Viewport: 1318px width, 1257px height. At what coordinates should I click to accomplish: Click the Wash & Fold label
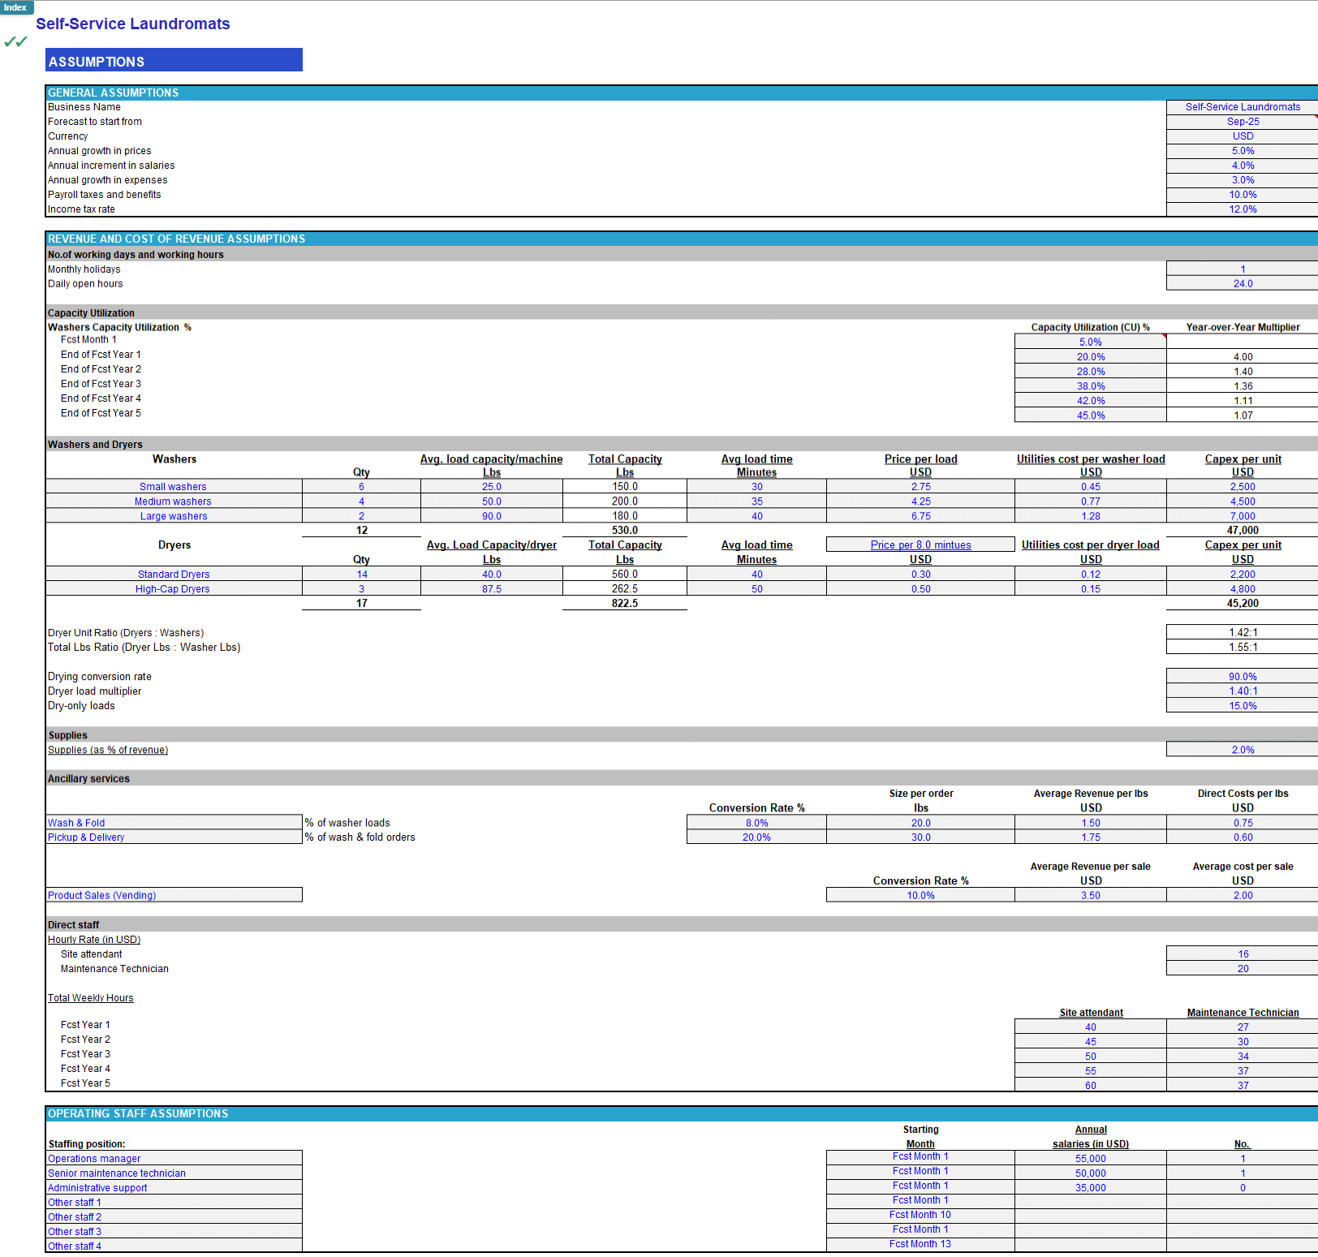pyautogui.click(x=174, y=823)
